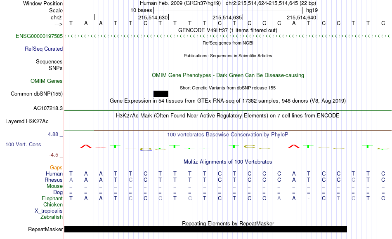The height and width of the screenshot is (239, 392).
Task: Click the X_tropicalis species row label
Action: (x=49, y=211)
